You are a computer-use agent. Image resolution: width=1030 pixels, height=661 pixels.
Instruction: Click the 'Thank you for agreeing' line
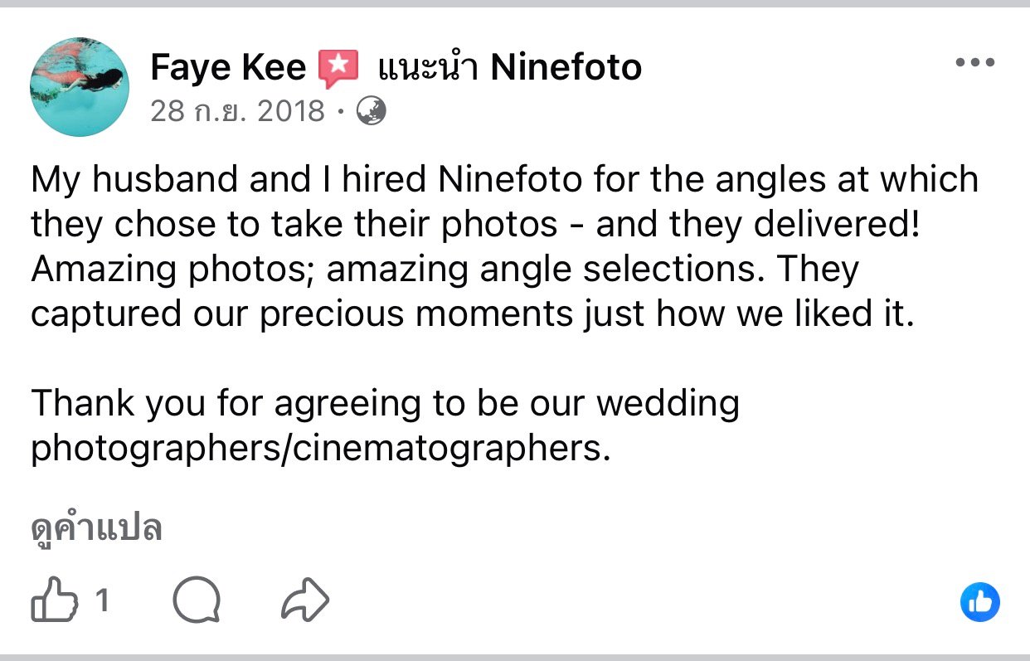pyautogui.click(x=385, y=404)
